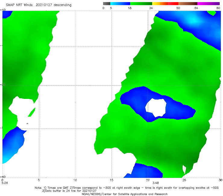Click the "-40" latitude axis label
This screenshot has width=223, height=196.
coord(3,10)
